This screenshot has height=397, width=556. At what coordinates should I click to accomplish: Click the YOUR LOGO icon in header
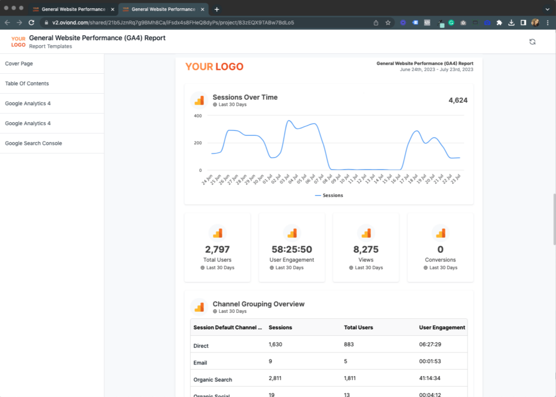pyautogui.click(x=18, y=42)
